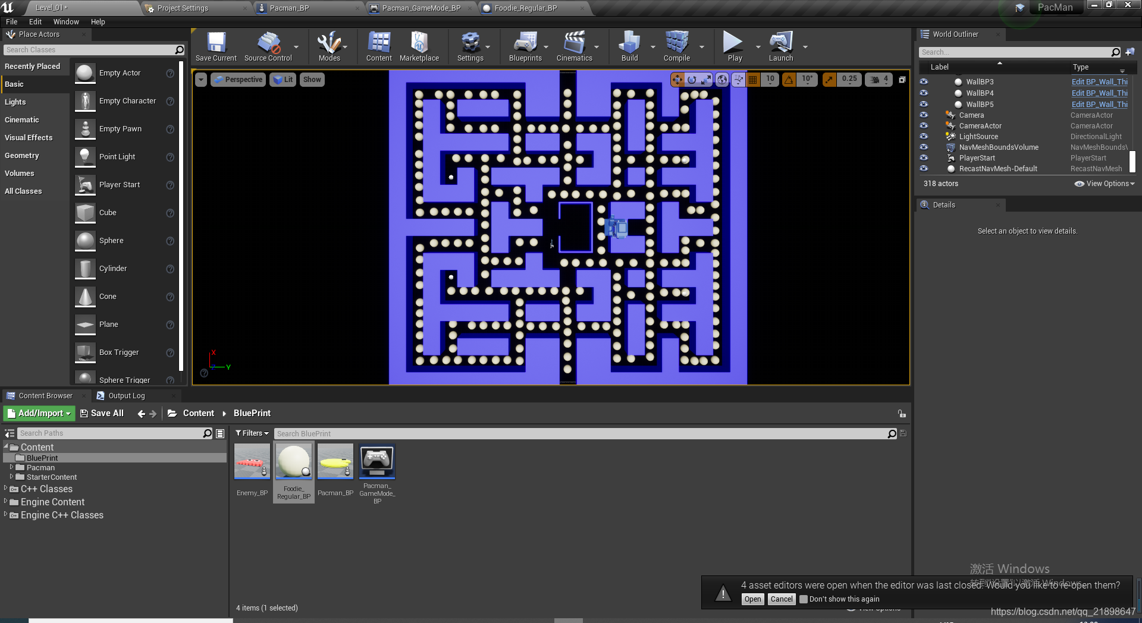The image size is (1142, 623).
Task: Toggle rotation snapping in the viewport
Action: tap(789, 79)
